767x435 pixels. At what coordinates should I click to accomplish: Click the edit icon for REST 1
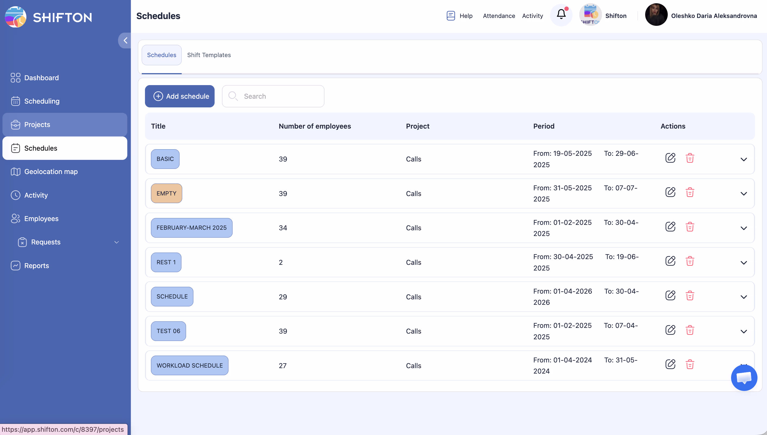(x=670, y=261)
